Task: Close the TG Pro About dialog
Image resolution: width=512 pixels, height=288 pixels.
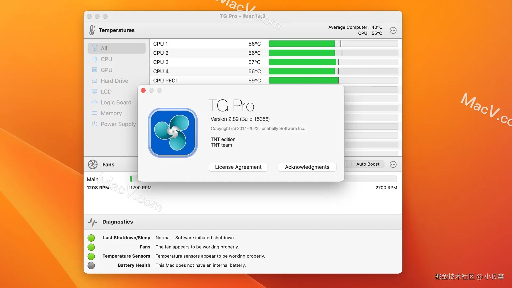Action: point(143,91)
